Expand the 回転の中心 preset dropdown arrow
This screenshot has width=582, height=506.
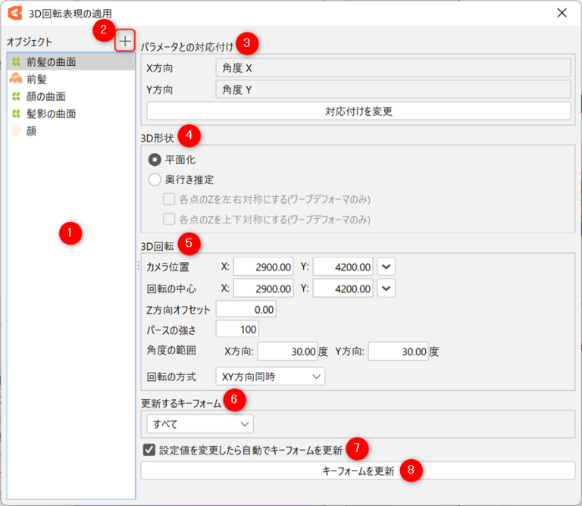(386, 288)
